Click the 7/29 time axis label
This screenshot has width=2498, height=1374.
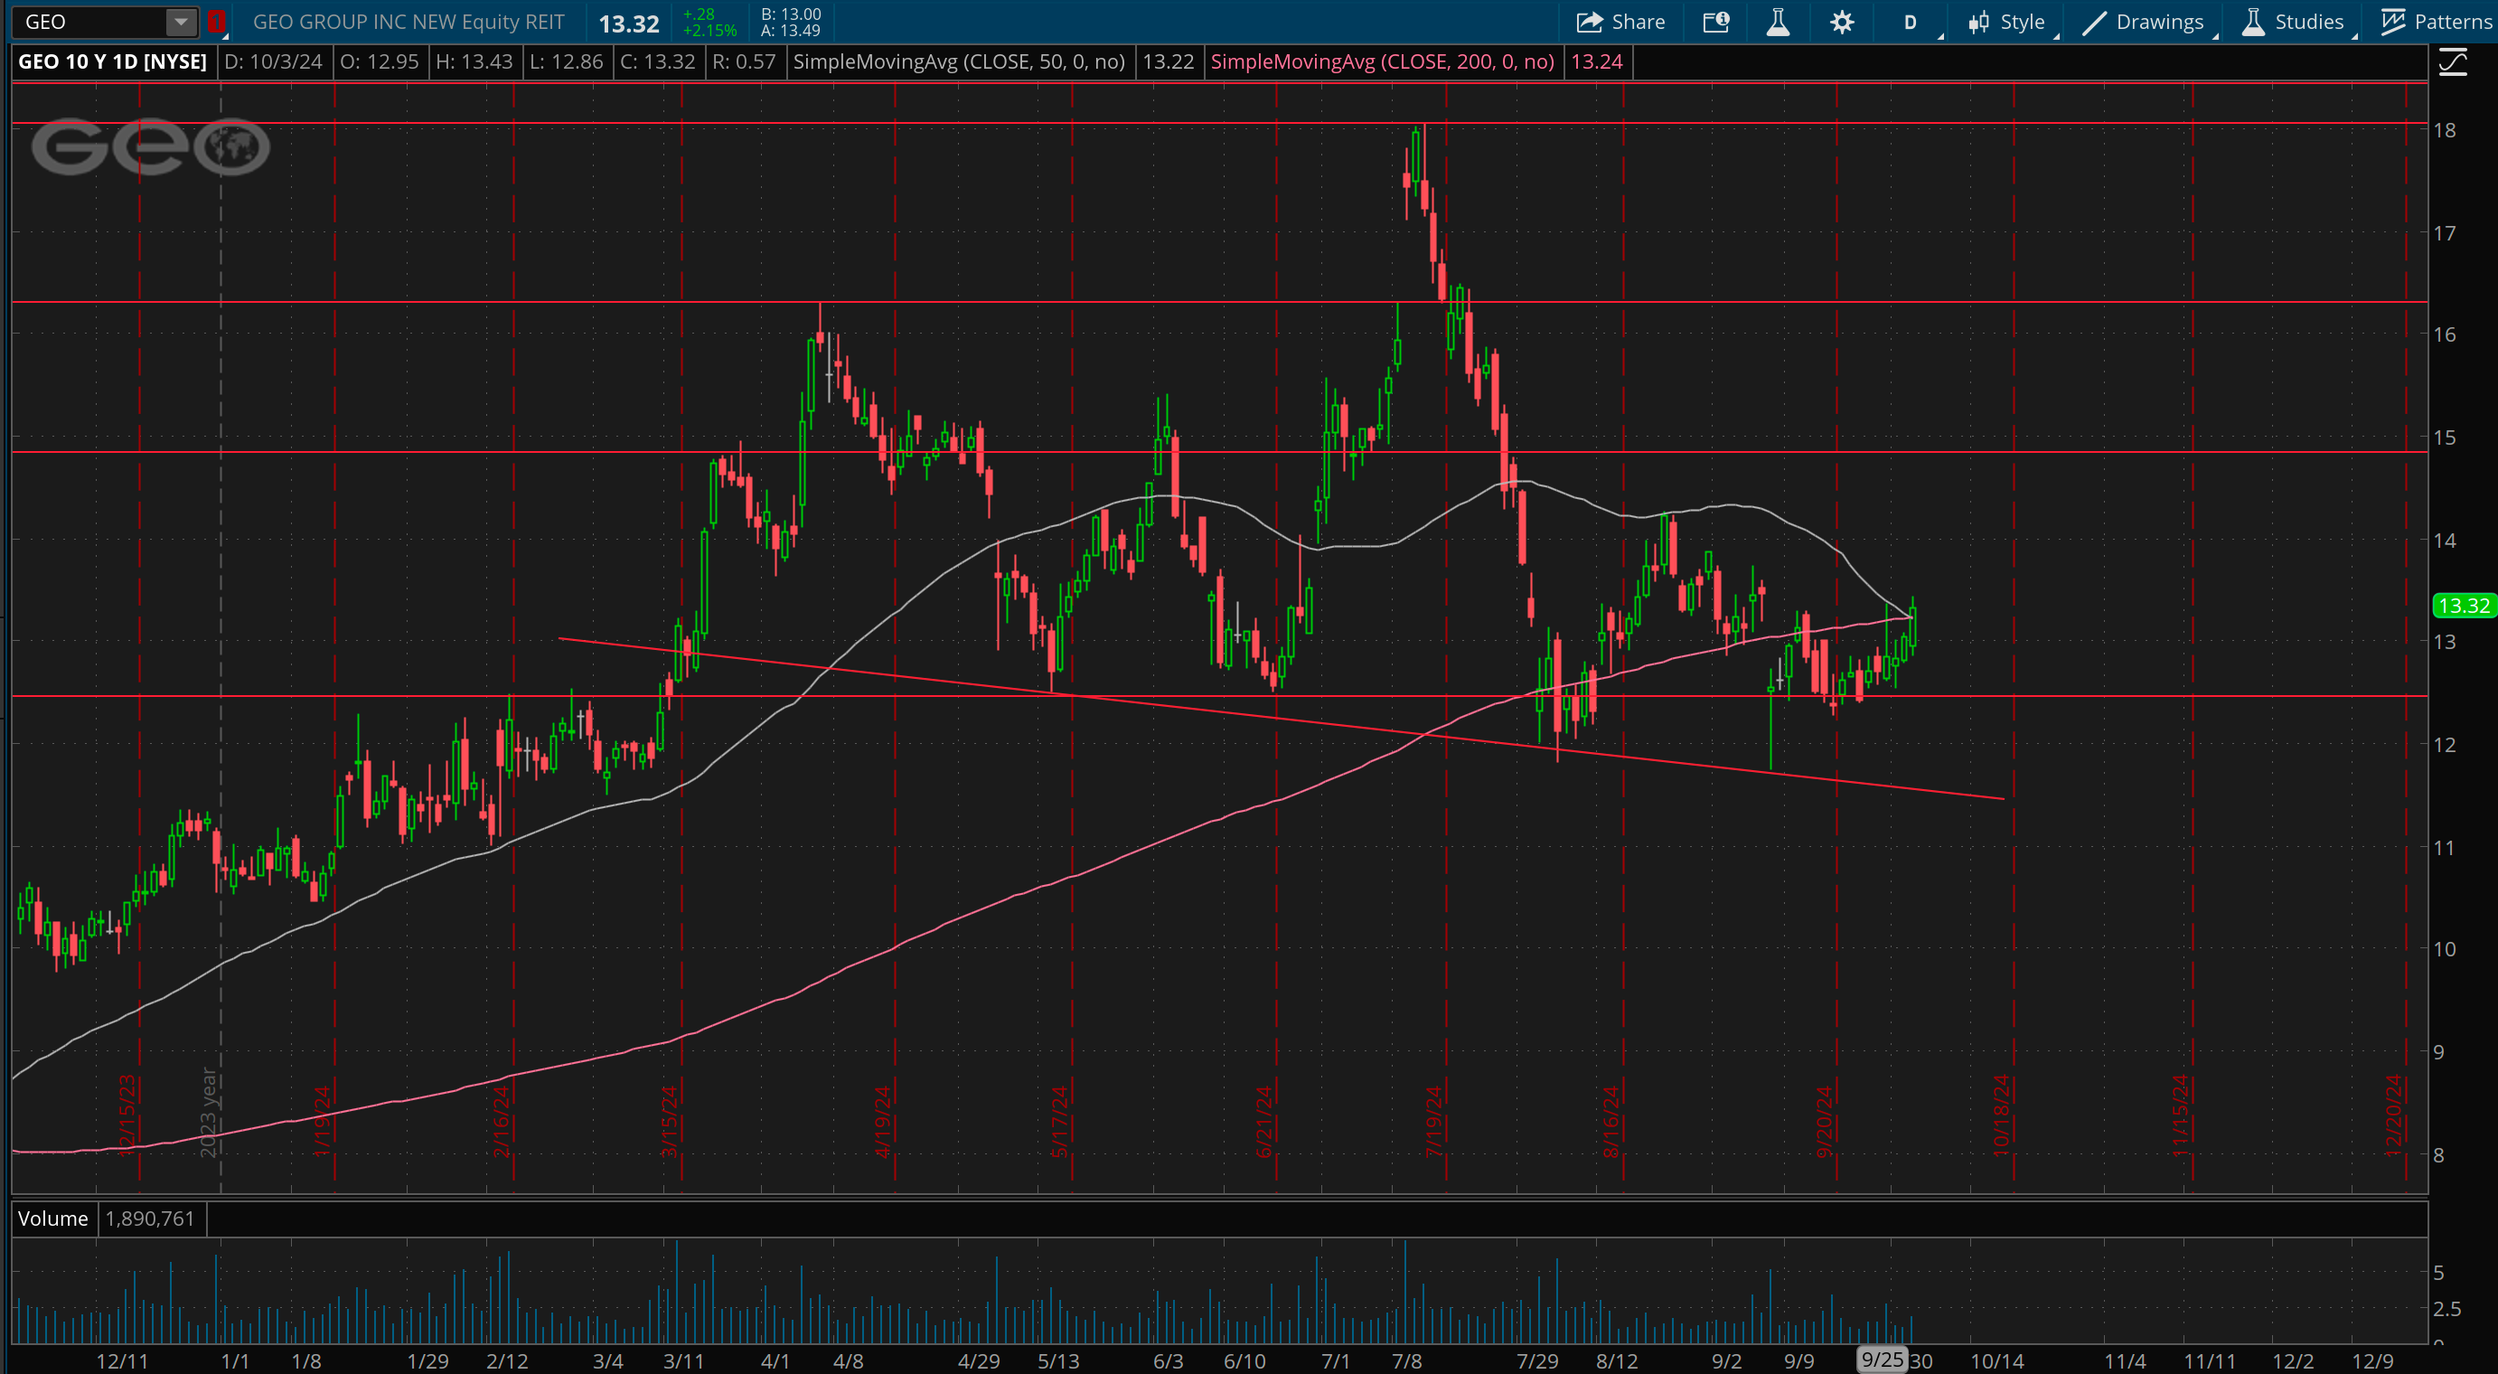[1537, 1360]
